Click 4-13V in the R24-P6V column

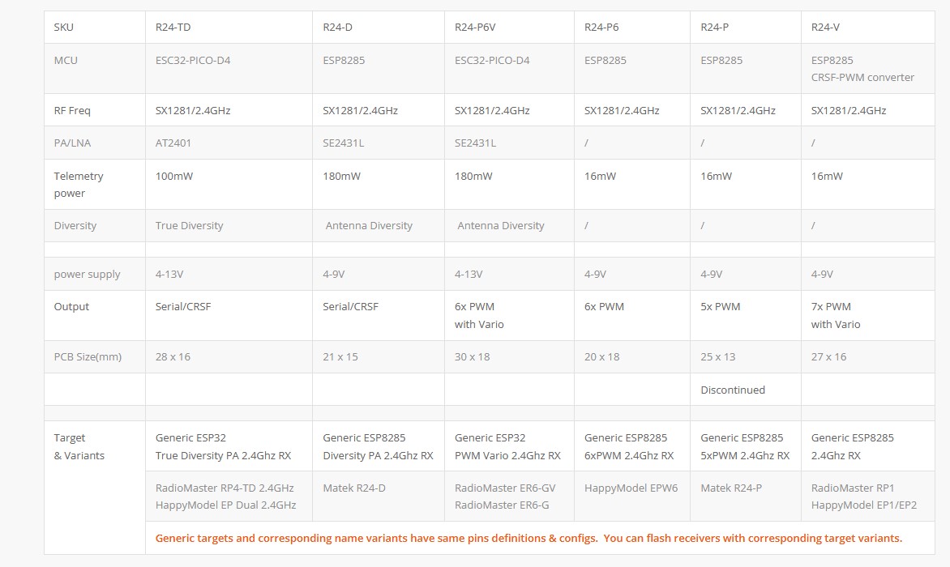coord(469,274)
